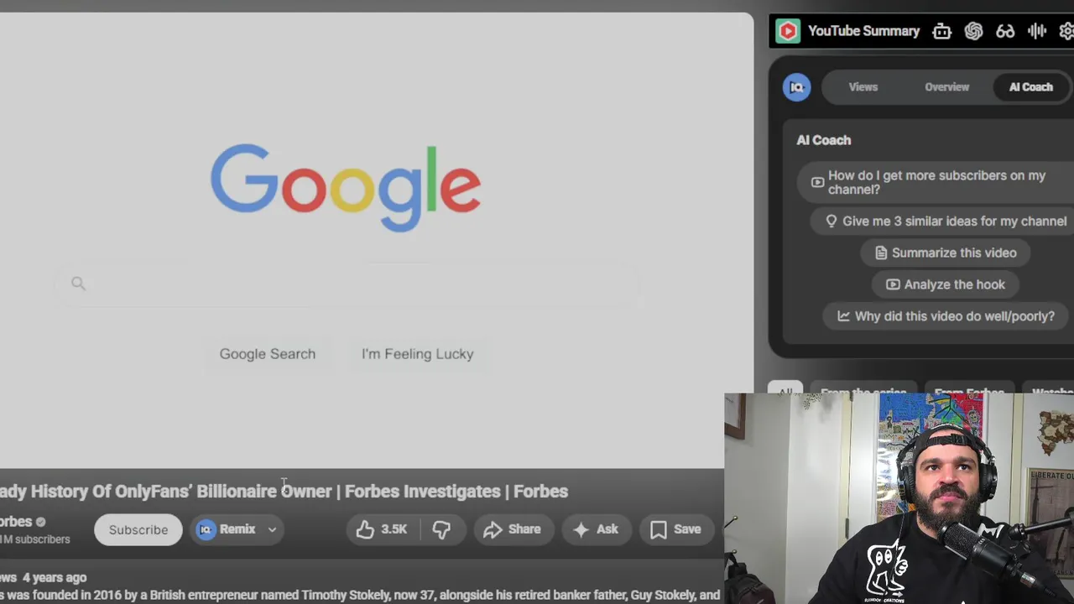1074x604 pixels.
Task: Click the Forbes verified badge icon
Action: [x=40, y=522]
